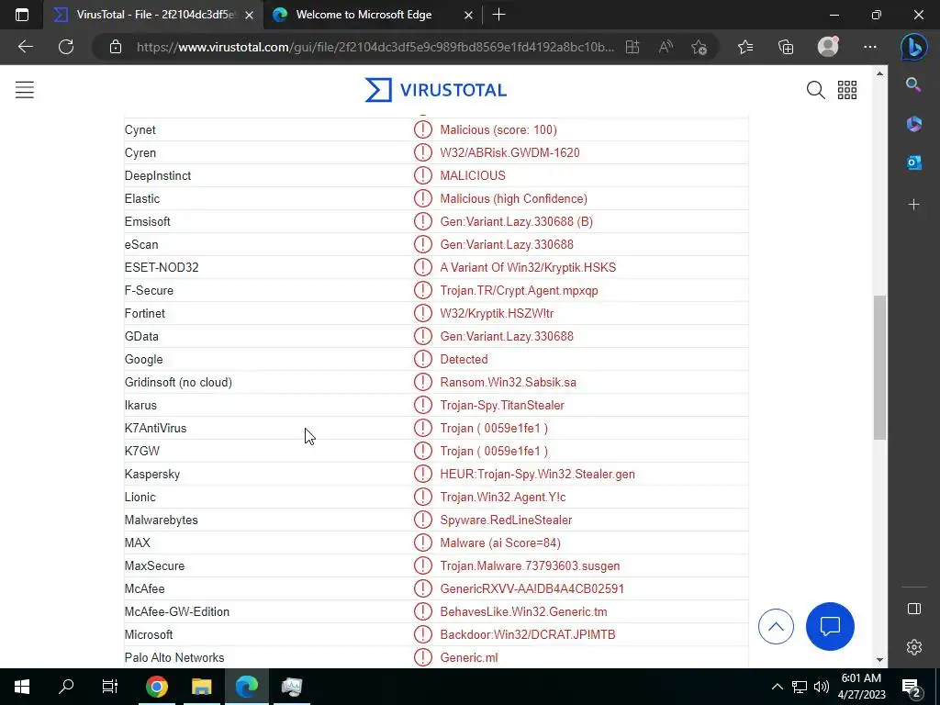Open the sidebar search icon
The image size is (940, 705).
tap(913, 84)
